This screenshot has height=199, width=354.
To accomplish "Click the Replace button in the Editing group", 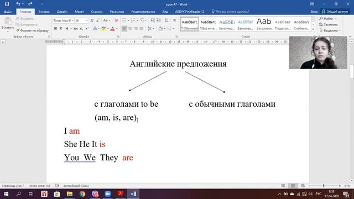I will coord(329,24).
